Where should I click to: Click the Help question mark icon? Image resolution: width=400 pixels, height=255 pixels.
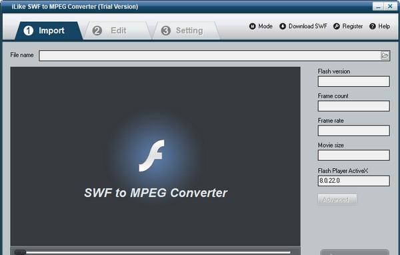(x=373, y=26)
